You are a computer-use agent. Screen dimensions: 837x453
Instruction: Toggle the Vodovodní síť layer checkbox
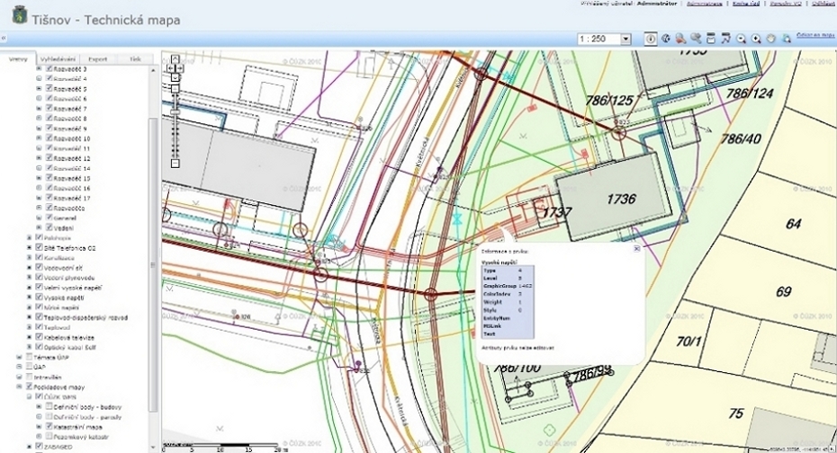tap(39, 267)
